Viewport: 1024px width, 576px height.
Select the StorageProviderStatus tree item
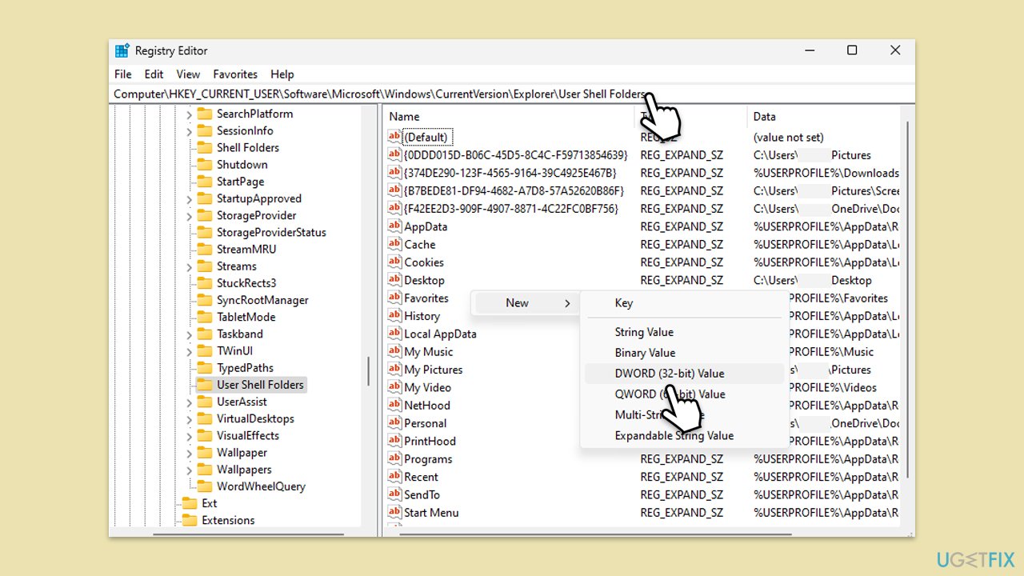click(x=271, y=232)
